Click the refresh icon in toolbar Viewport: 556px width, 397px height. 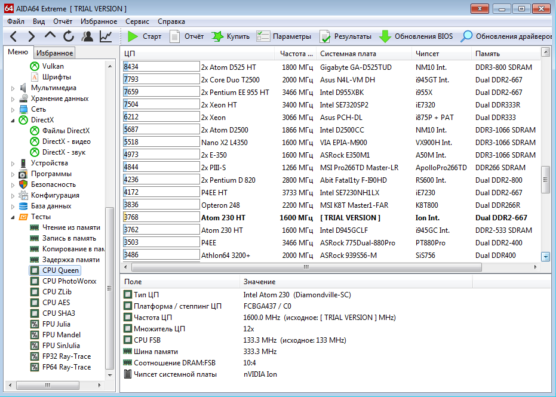69,36
